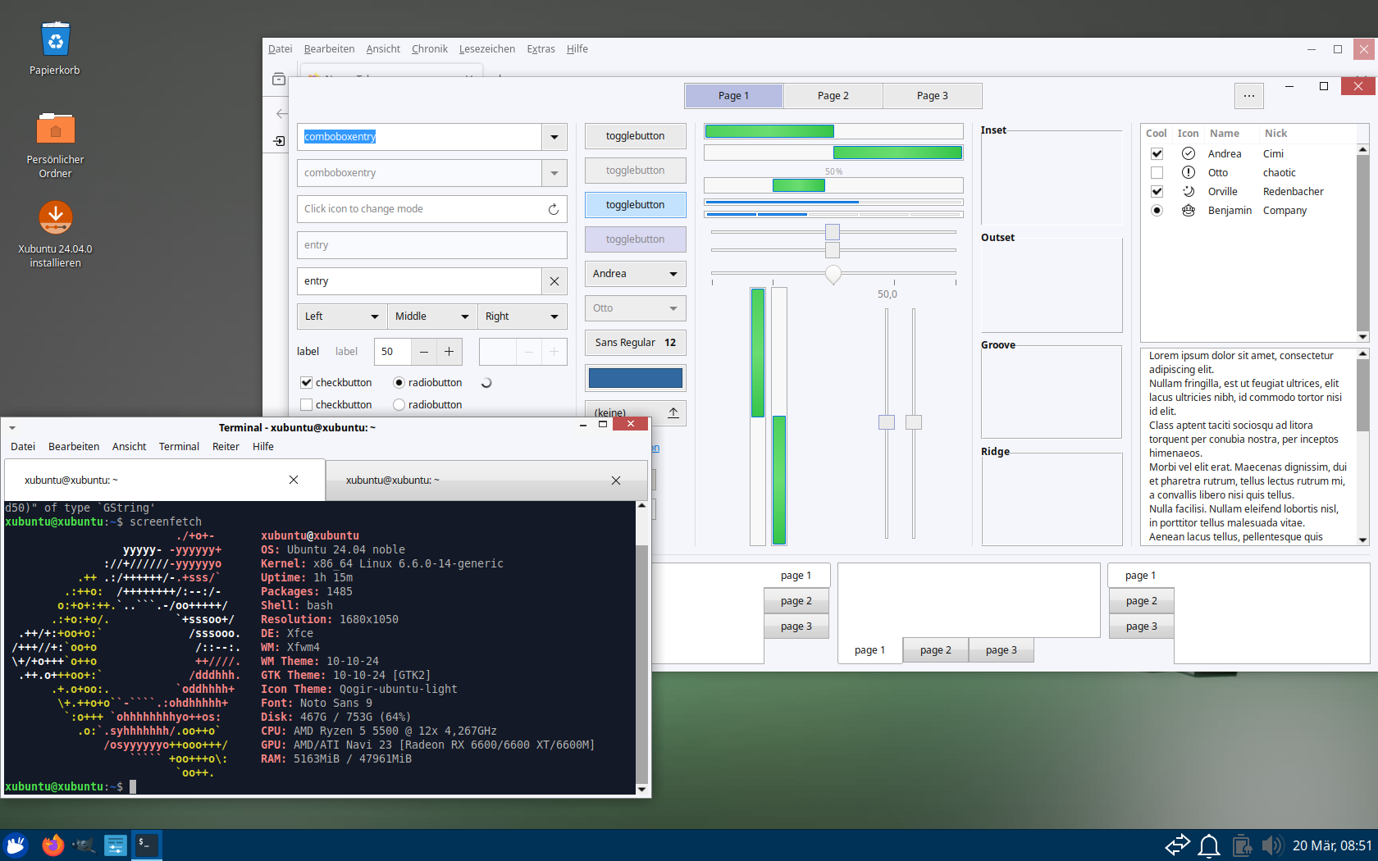This screenshot has width=1378, height=861.
Task: Open the Andrea combo box
Action: [x=635, y=274]
